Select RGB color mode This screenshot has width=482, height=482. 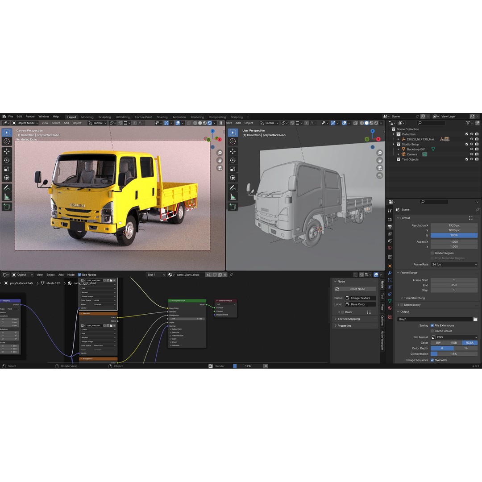[x=454, y=343]
